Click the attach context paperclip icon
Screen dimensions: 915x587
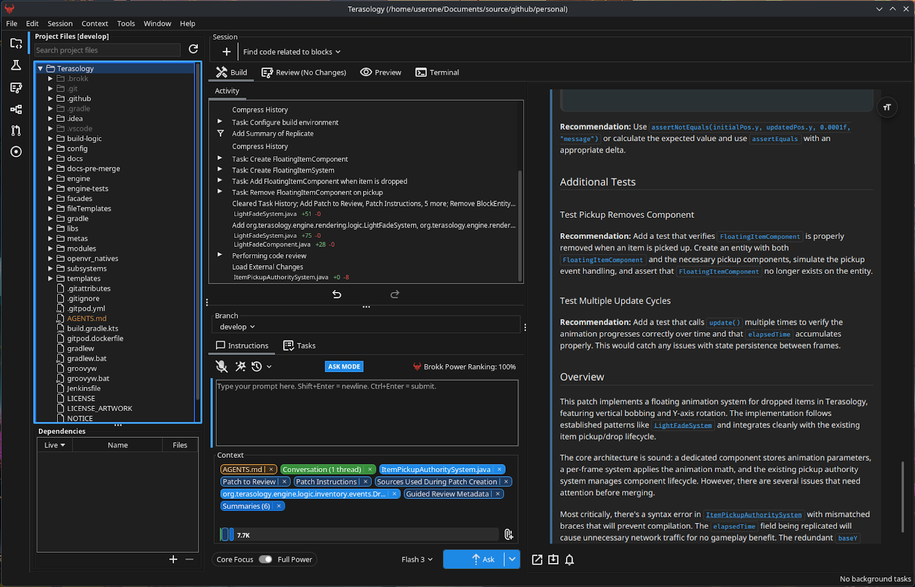[508, 534]
